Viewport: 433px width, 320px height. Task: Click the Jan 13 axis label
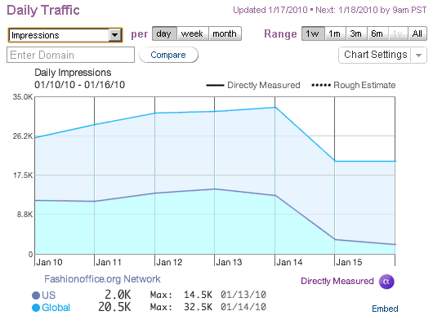(x=229, y=262)
